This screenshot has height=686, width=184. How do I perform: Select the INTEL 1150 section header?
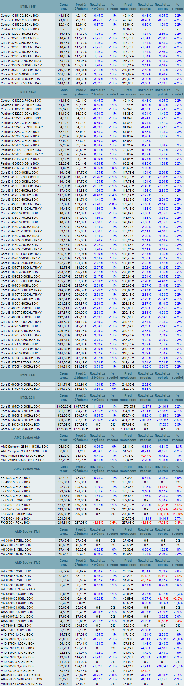pyautogui.click(x=27, y=92)
